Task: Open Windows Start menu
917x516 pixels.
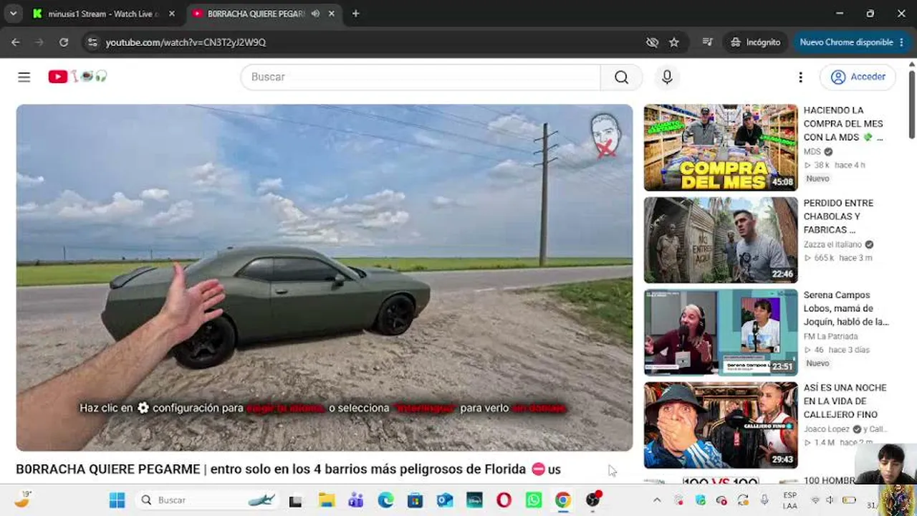Action: [x=117, y=500]
